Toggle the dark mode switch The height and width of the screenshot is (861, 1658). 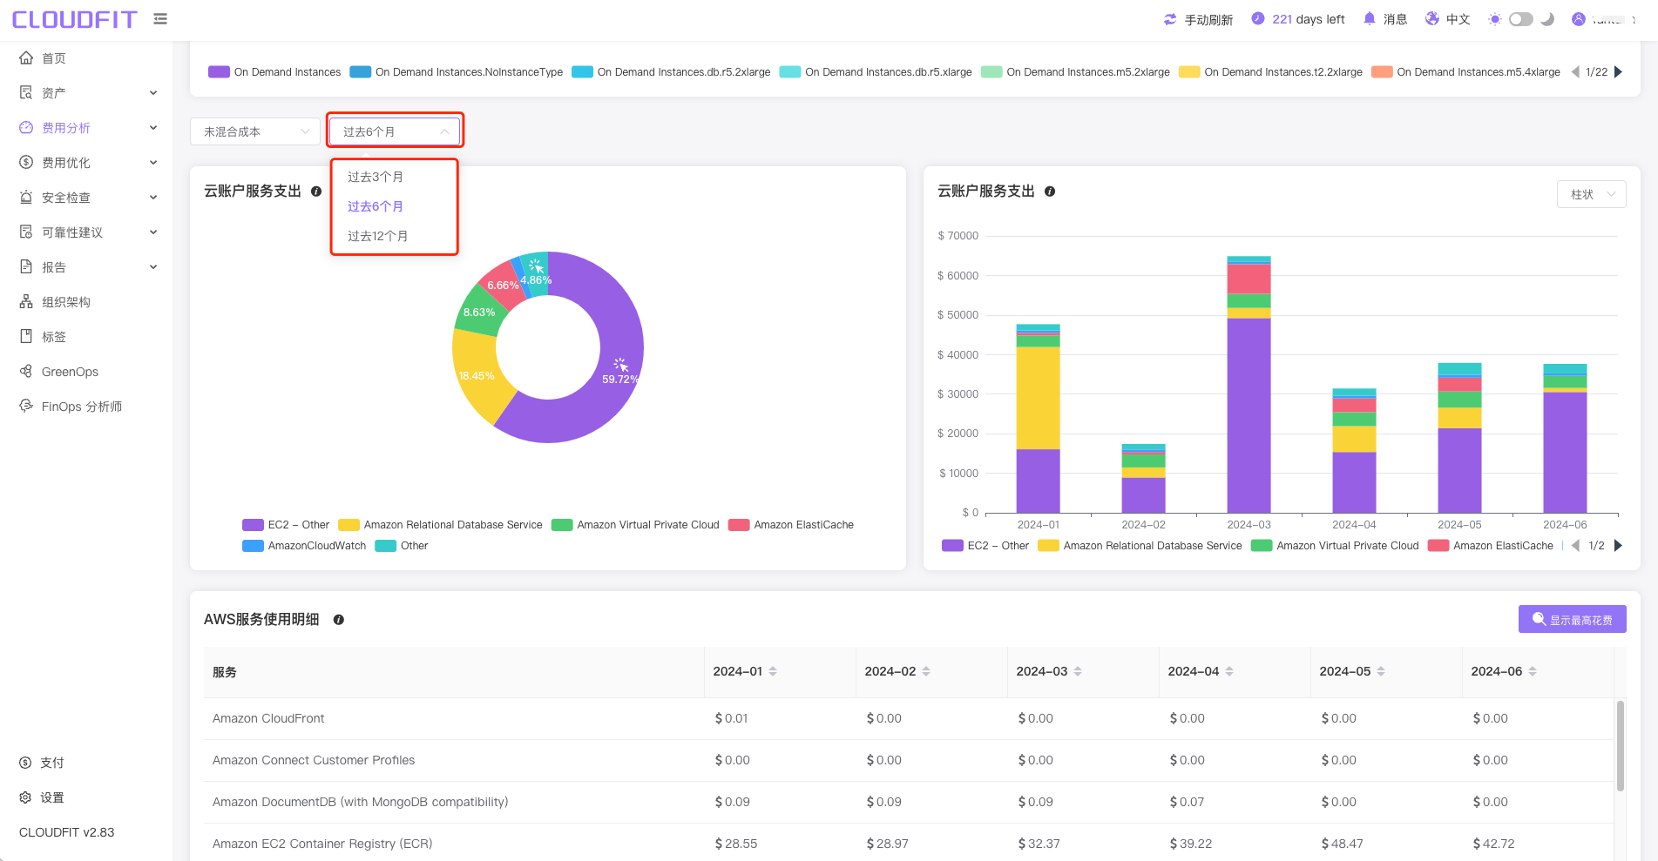(x=1521, y=19)
